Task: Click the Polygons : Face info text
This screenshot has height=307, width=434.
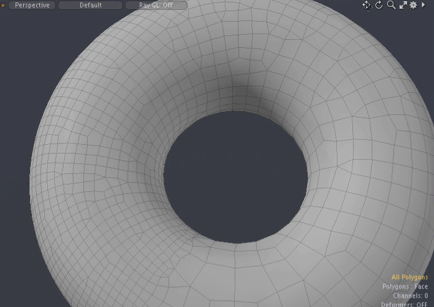Action: pyautogui.click(x=405, y=286)
